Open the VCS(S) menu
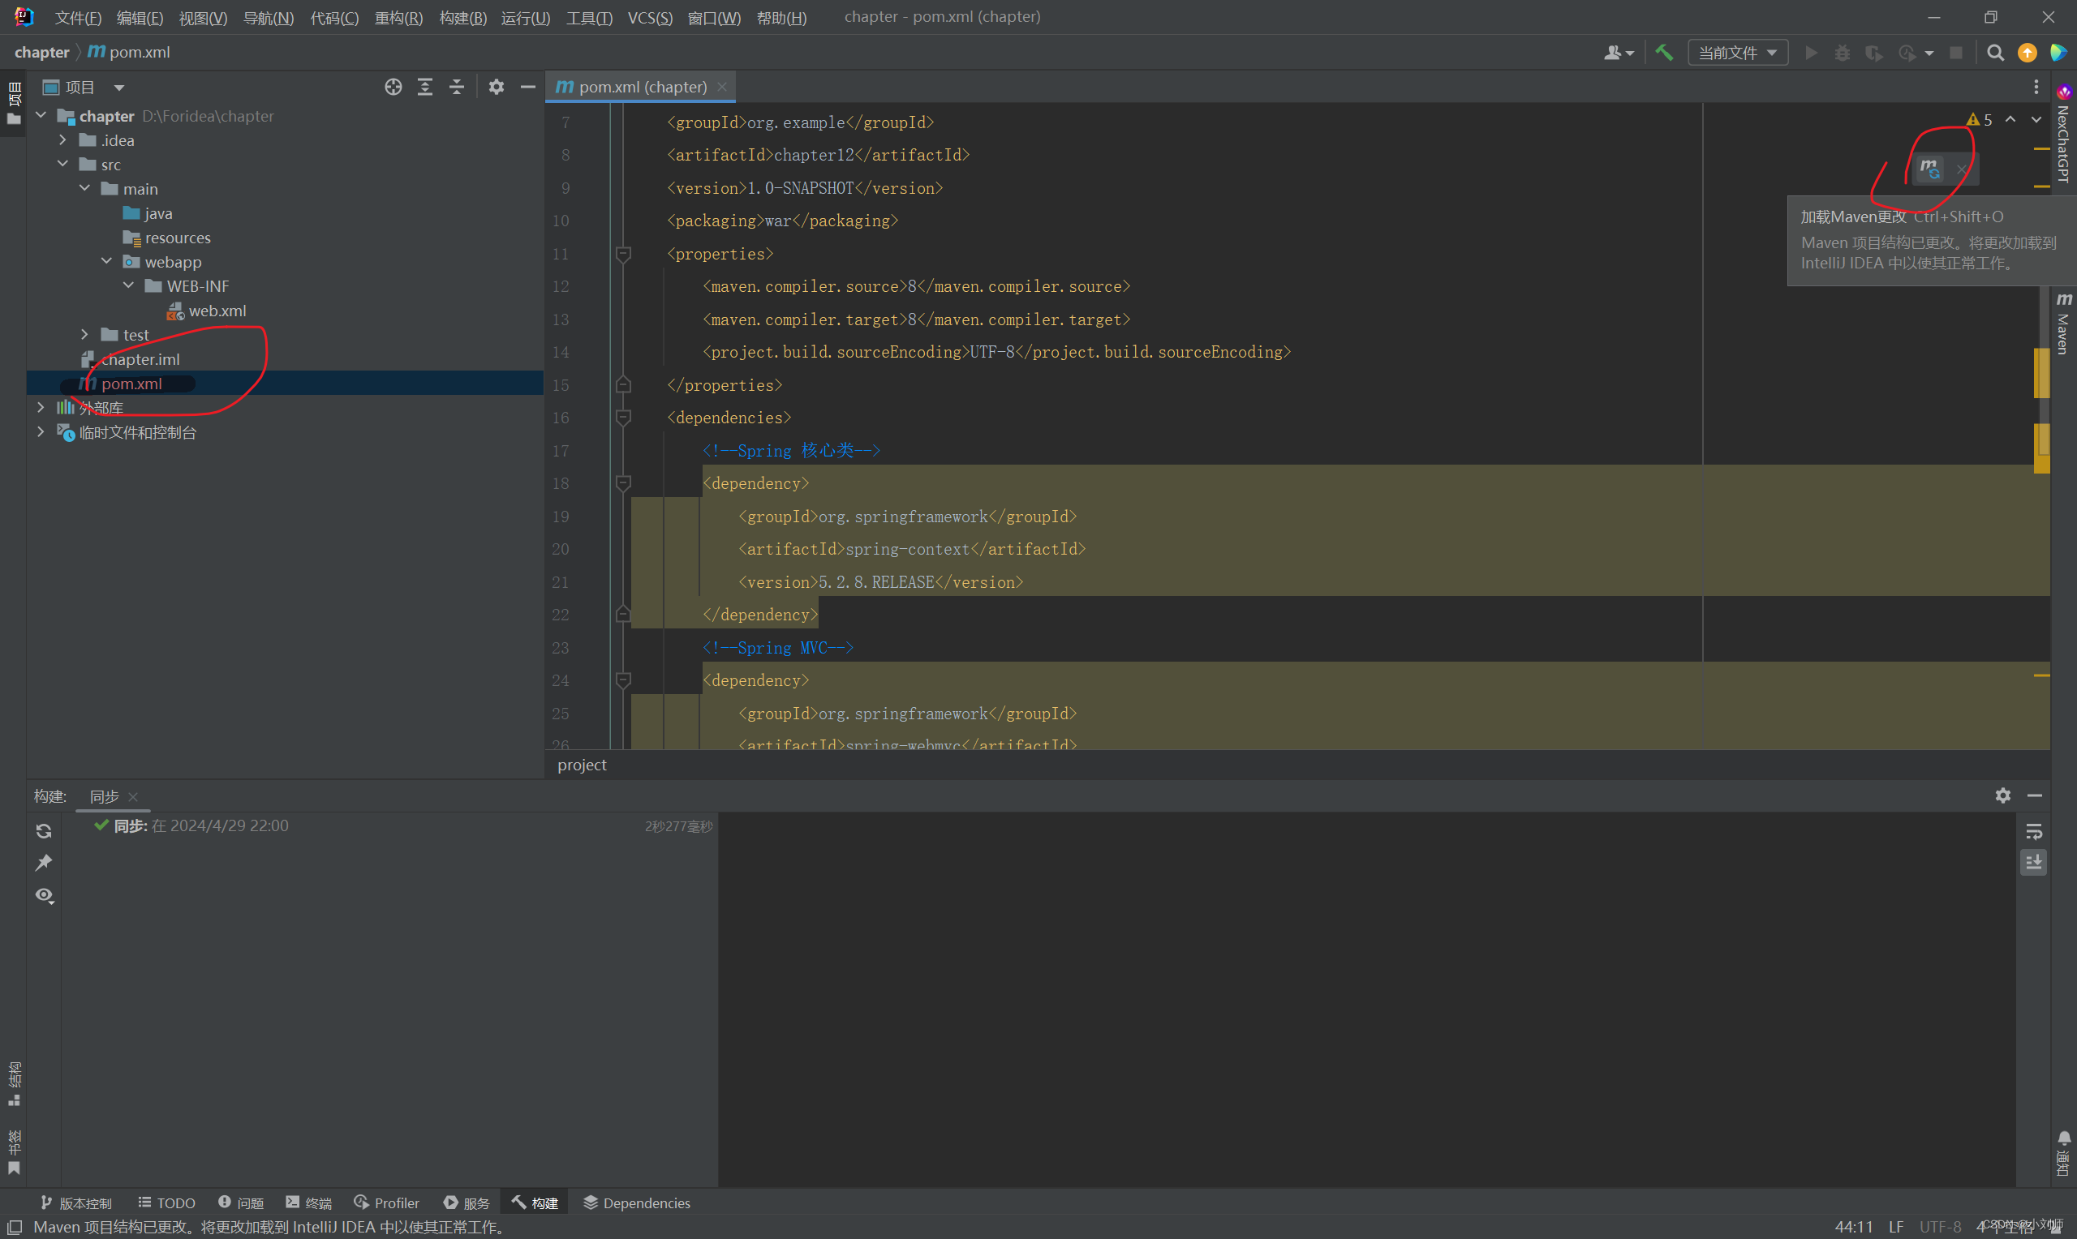 650,18
